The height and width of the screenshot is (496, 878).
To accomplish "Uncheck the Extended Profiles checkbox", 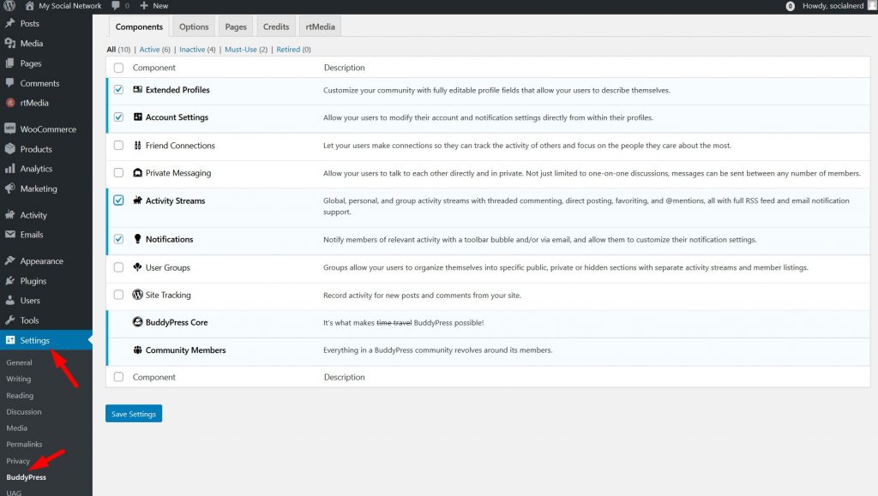I will (118, 89).
